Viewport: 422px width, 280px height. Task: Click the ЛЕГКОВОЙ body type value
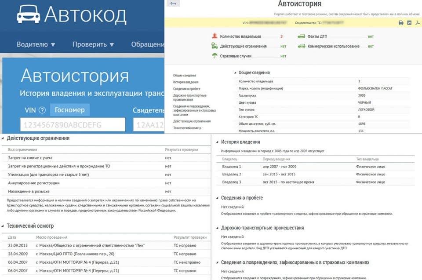366,109
